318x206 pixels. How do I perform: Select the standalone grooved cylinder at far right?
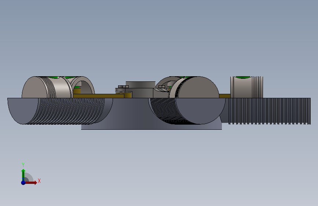(246, 87)
